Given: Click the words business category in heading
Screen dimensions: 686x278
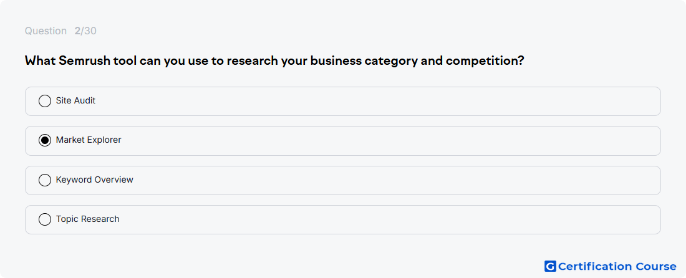Looking at the screenshot, I should [x=364, y=61].
